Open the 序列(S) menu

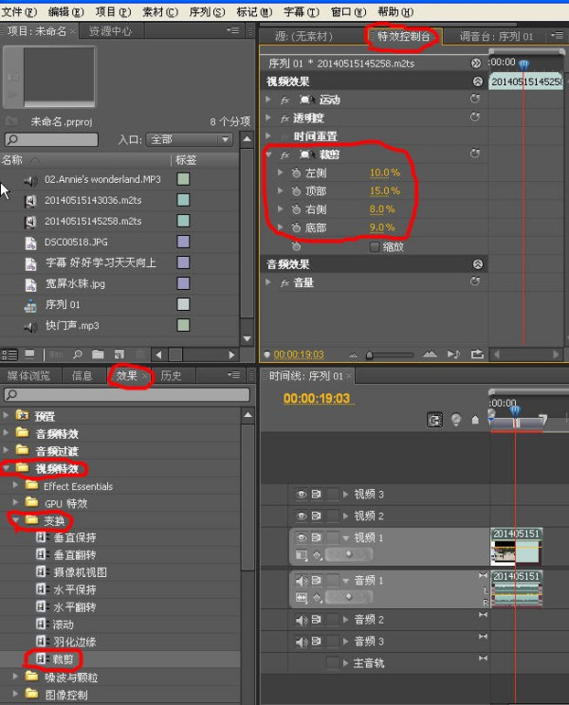pos(206,11)
